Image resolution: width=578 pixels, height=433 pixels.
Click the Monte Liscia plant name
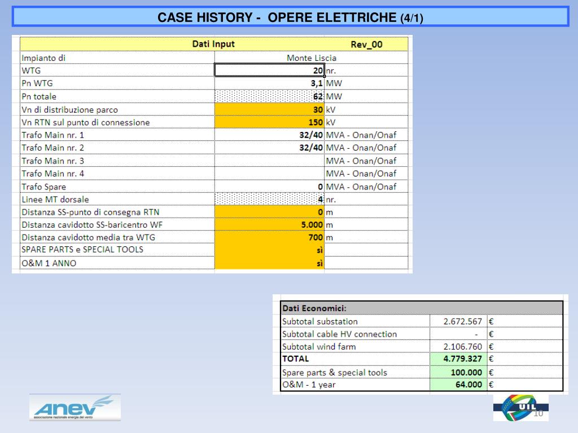click(x=312, y=58)
